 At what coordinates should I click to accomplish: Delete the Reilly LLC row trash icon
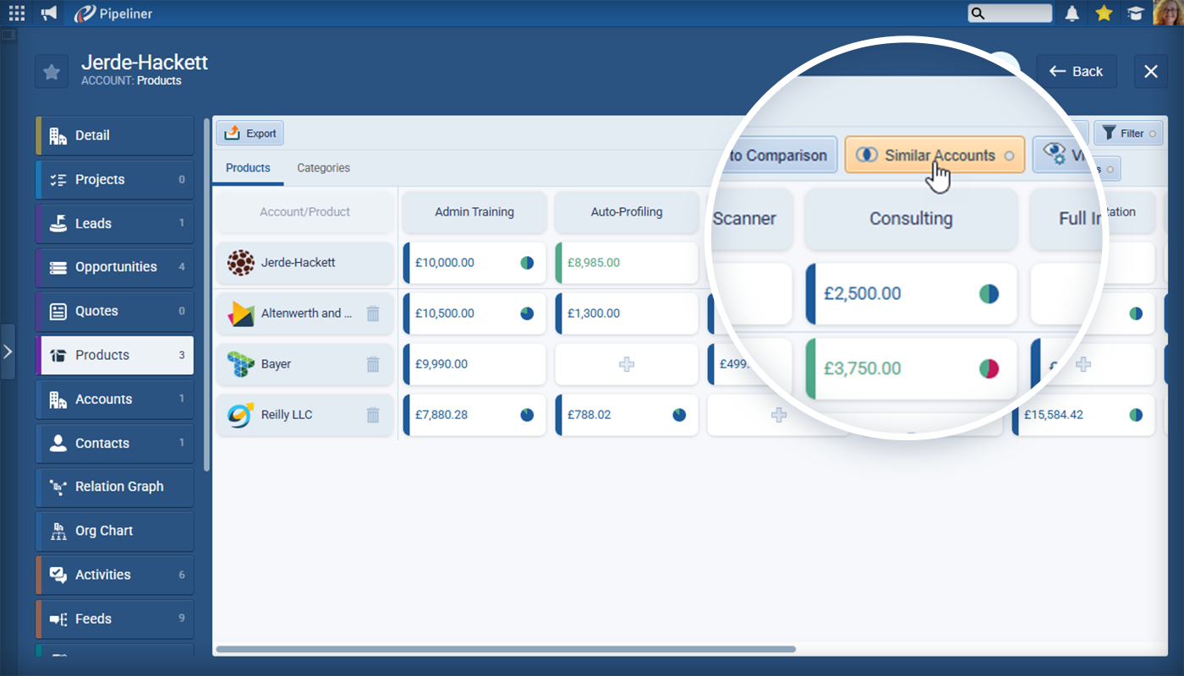[x=373, y=415]
